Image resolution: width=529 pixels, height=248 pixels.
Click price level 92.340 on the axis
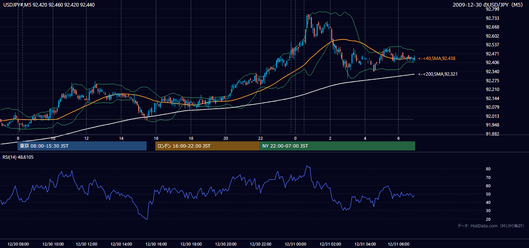tap(492, 72)
